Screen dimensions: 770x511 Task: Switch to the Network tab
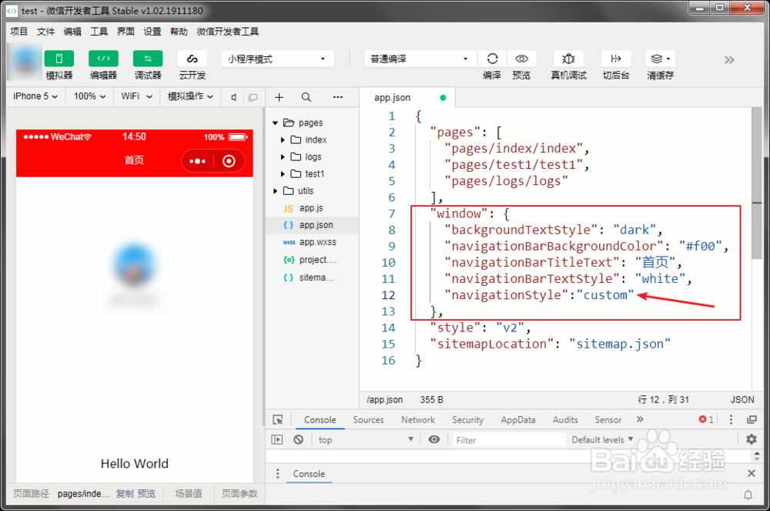pos(418,419)
